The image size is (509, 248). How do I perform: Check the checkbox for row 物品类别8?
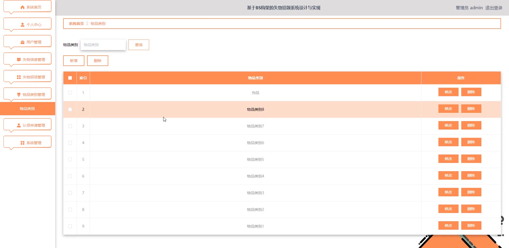tap(70, 109)
